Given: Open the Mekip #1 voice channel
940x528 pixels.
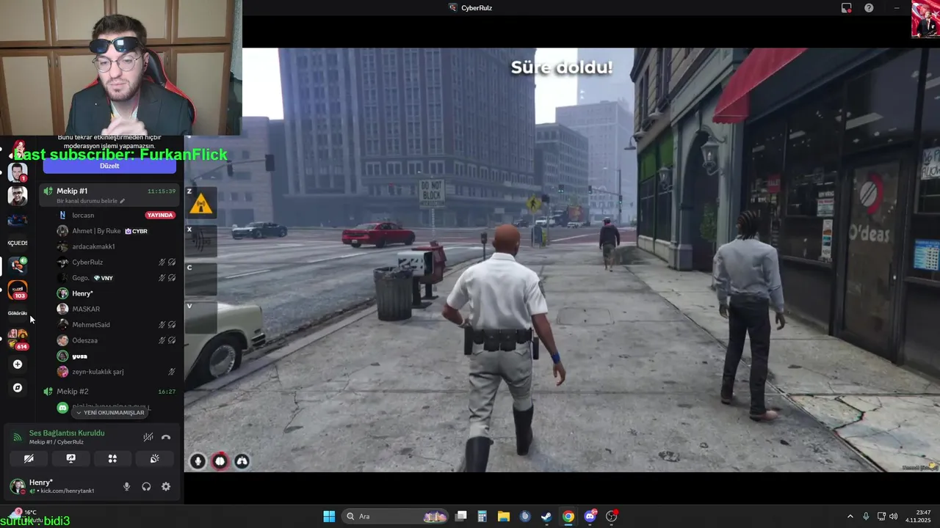Looking at the screenshot, I should 72,191.
